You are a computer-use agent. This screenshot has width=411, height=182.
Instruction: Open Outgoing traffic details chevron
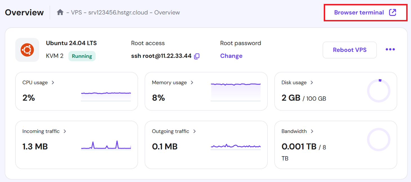coord(194,131)
